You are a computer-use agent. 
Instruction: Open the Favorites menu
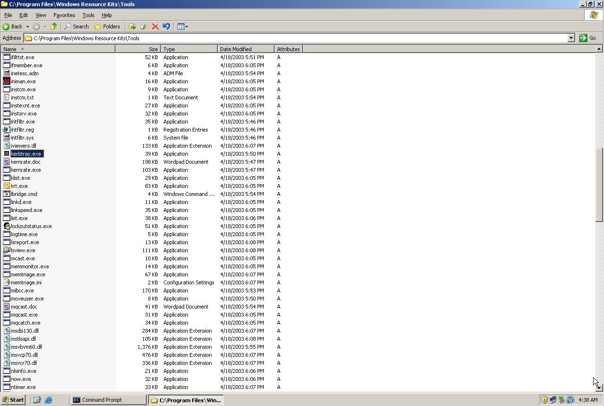[x=64, y=15]
